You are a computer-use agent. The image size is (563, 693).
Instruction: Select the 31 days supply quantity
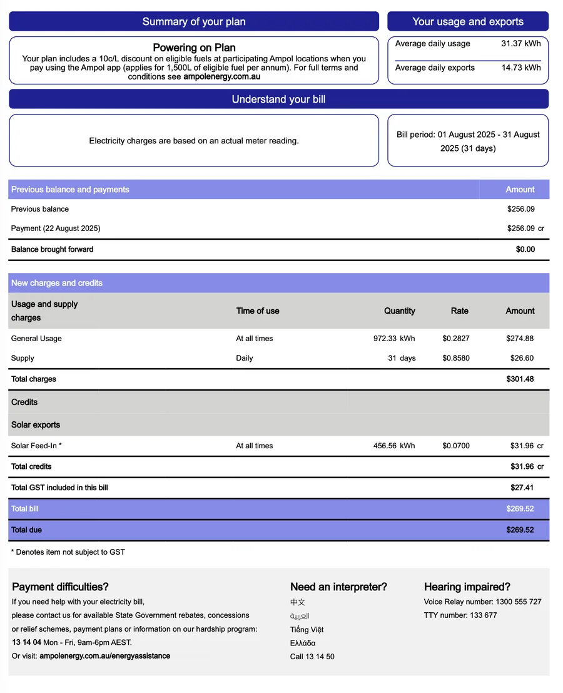tap(402, 359)
